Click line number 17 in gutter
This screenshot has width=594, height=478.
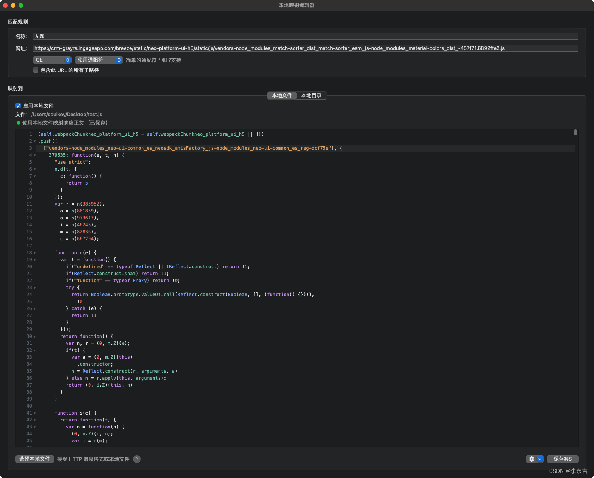point(29,246)
